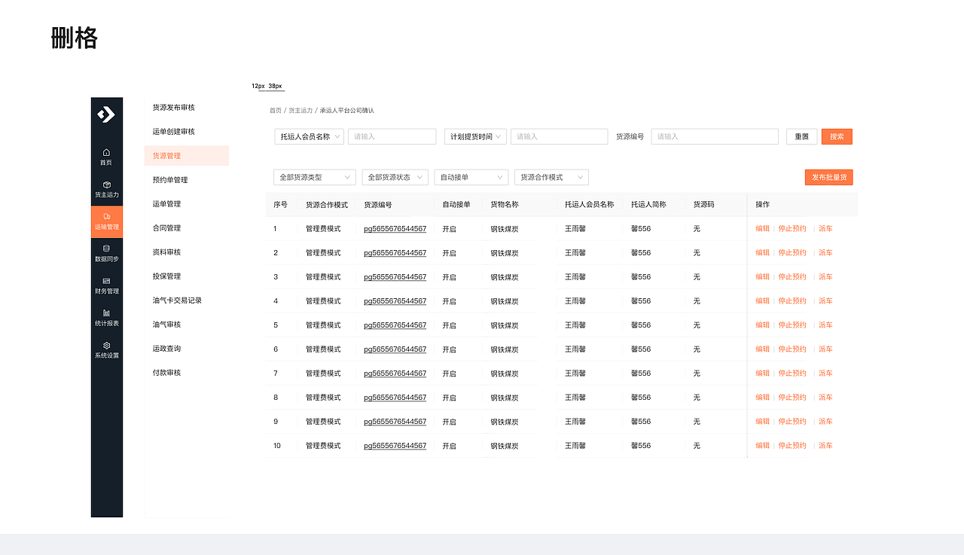This screenshot has width=964, height=555.
Task: Open pg5655676544567 link in row 5
Action: (395, 325)
